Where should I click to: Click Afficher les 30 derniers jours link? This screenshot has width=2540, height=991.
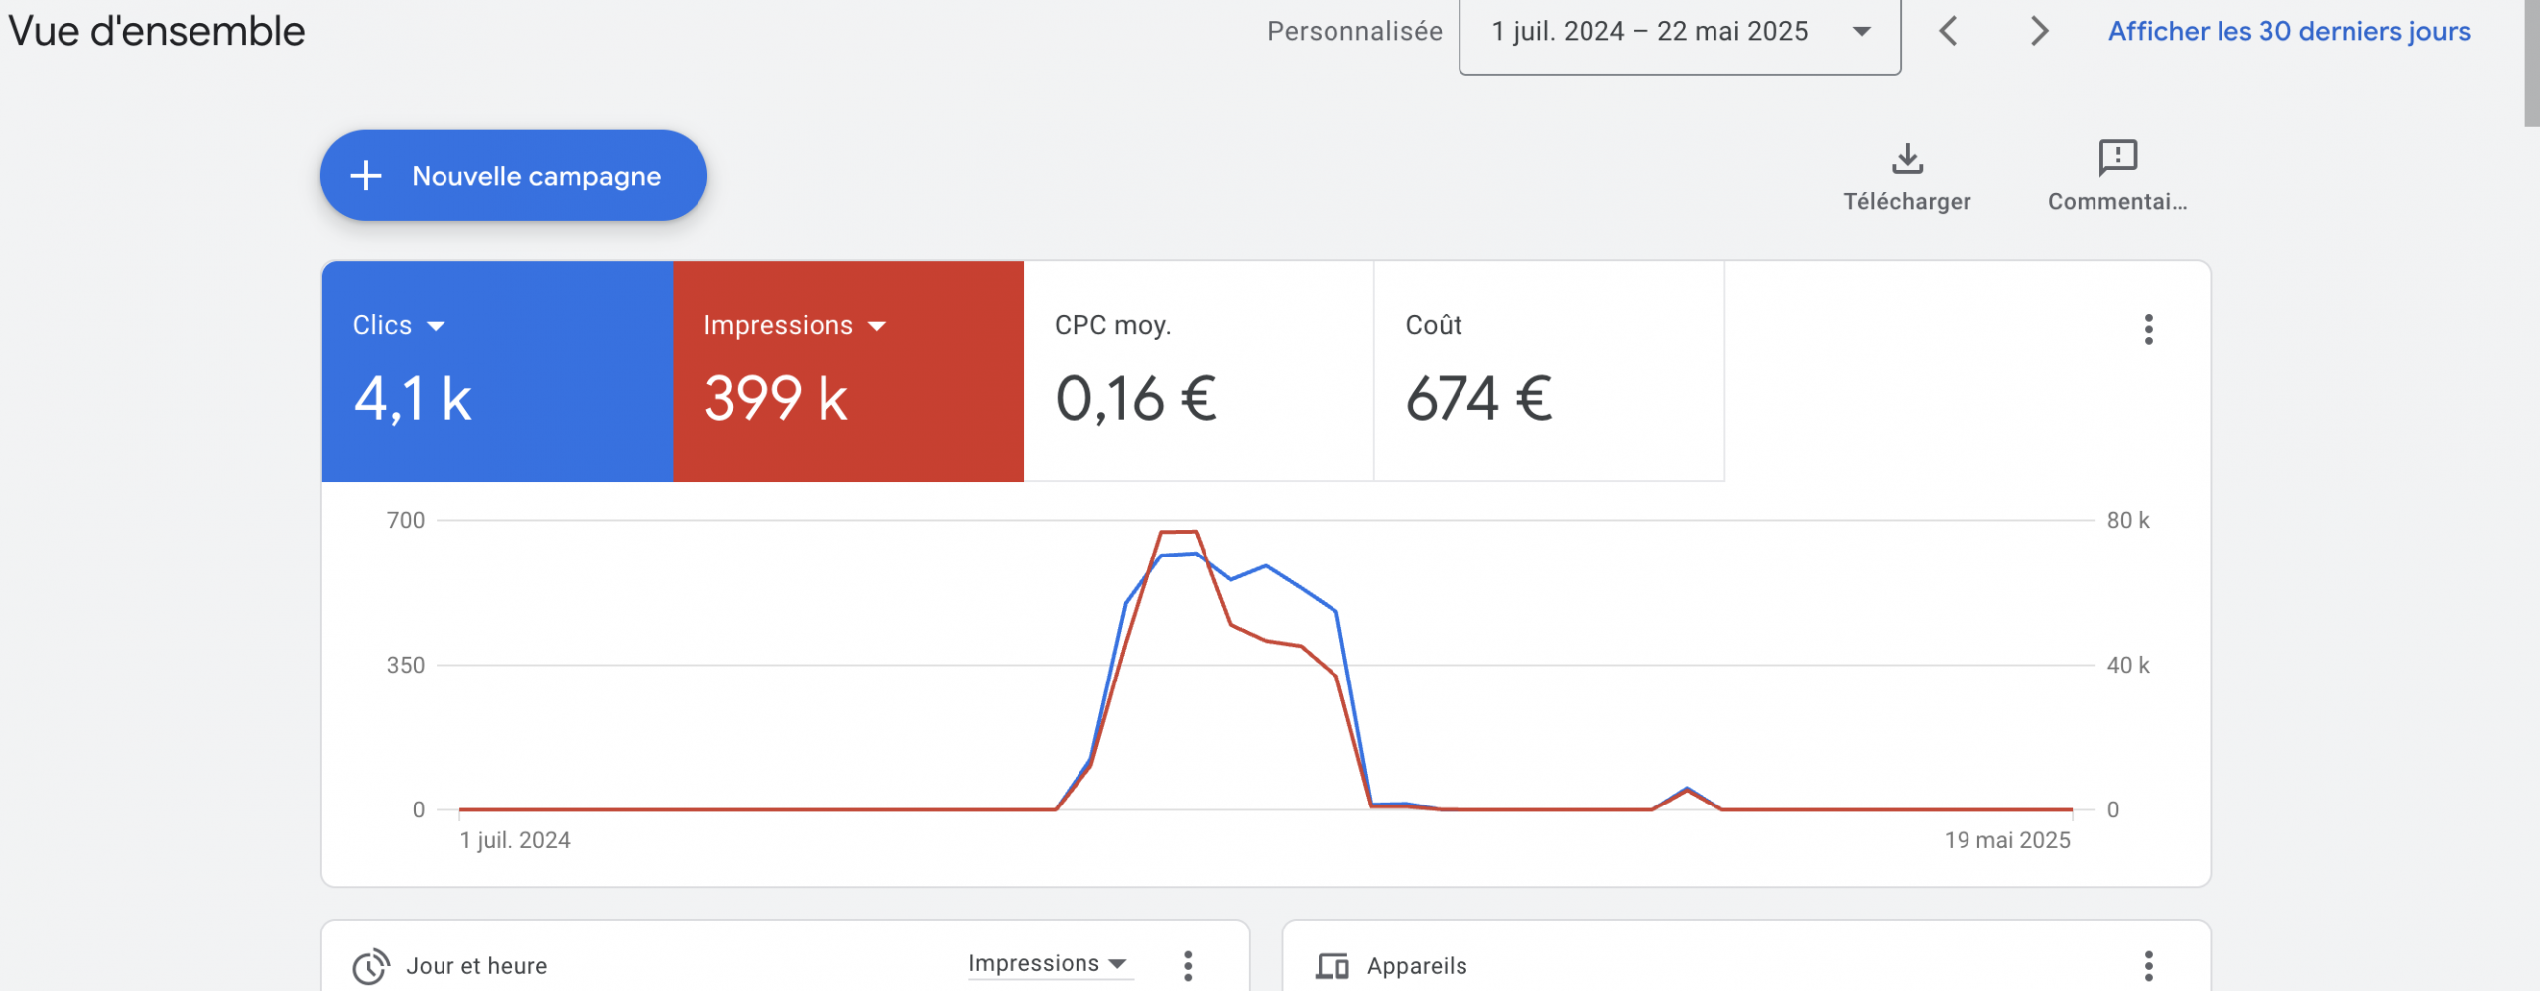(2288, 32)
